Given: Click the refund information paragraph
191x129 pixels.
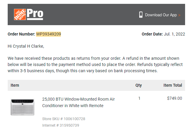Looking at the screenshot, I should tap(95, 64).
